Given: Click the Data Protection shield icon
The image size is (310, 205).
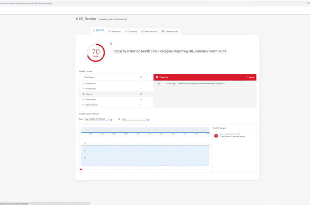Looking at the screenshot, I should pyautogui.click(x=83, y=105).
